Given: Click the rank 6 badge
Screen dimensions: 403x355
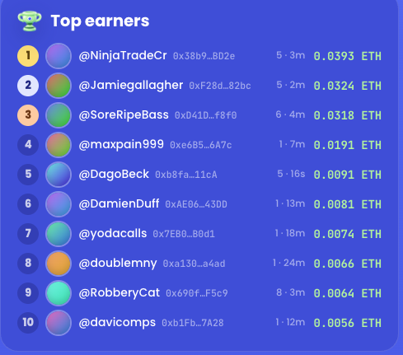Looking at the screenshot, I should coord(28,204).
